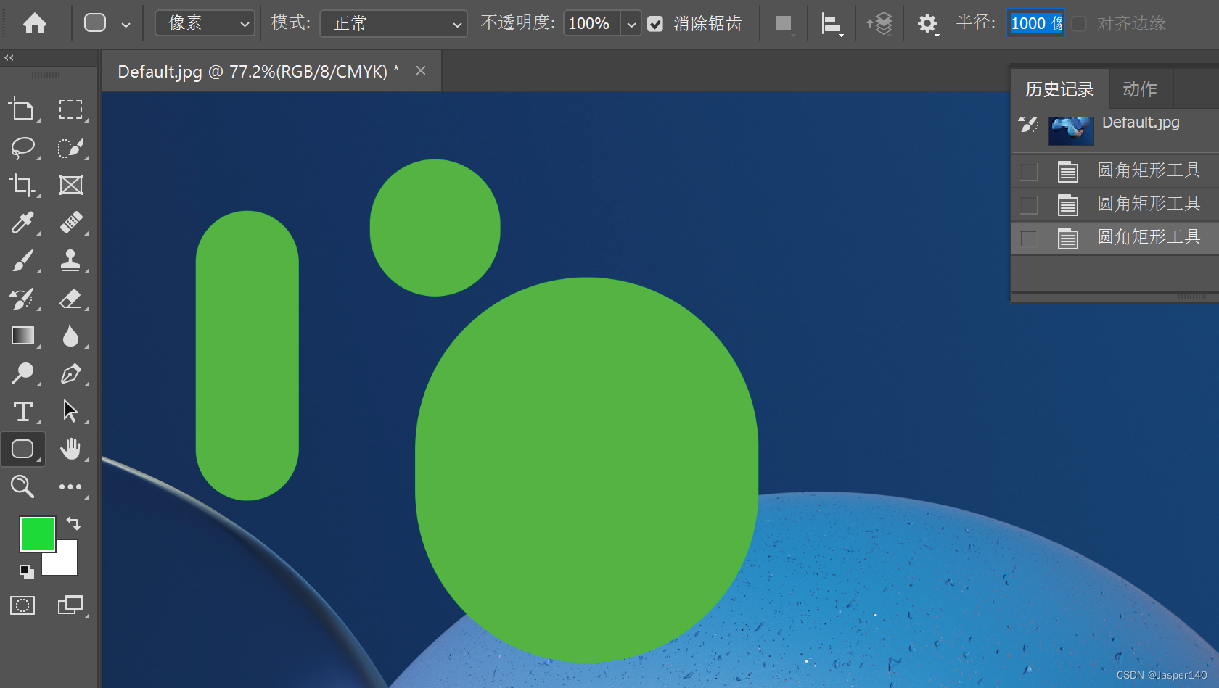Open path alignment options

[832, 24]
